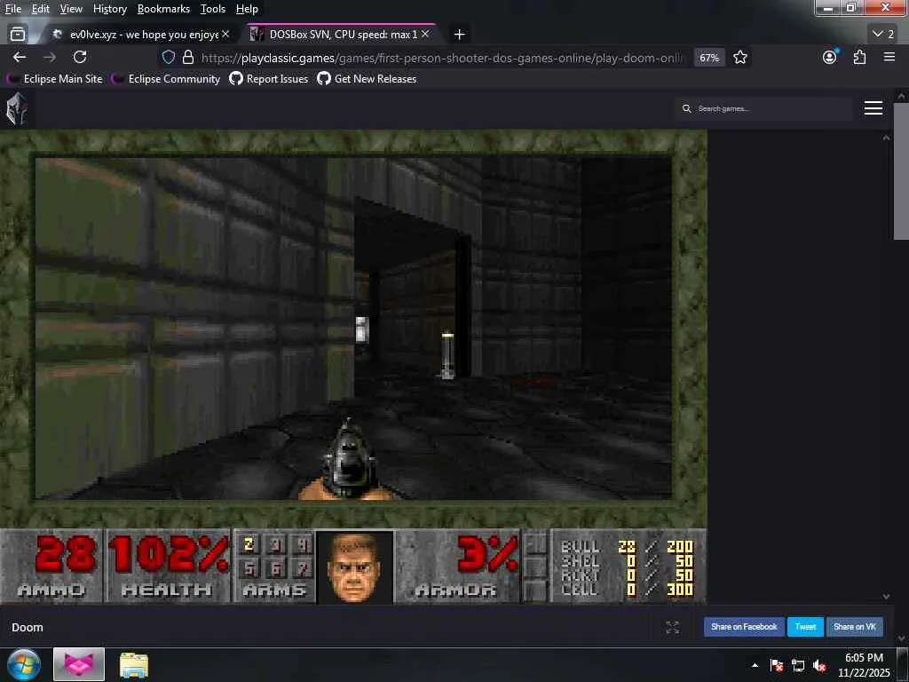Open the Bookmarks menu
This screenshot has height=682, width=909.
click(163, 9)
